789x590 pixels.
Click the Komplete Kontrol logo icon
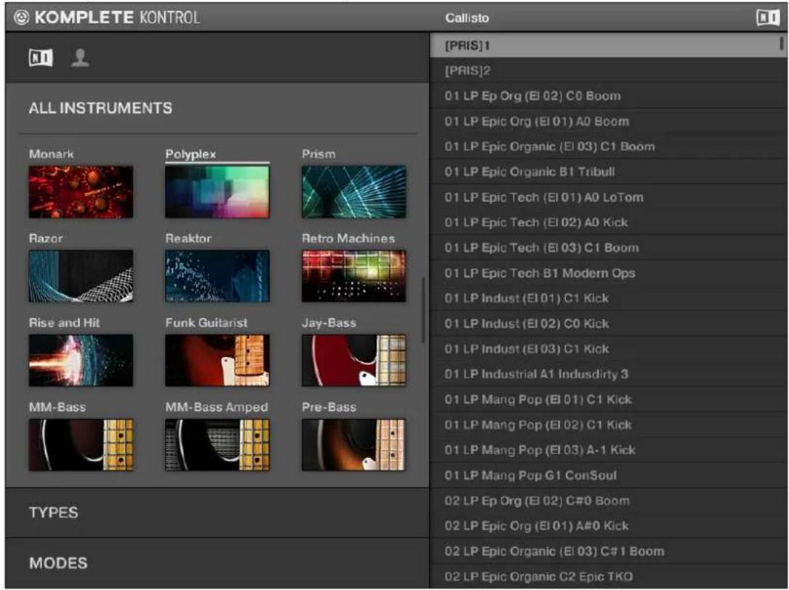21,17
